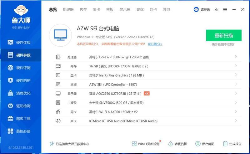Screen dimensions: 250x154
Task: Click the login avatar icon
Action: pyautogui.click(x=196, y=10)
